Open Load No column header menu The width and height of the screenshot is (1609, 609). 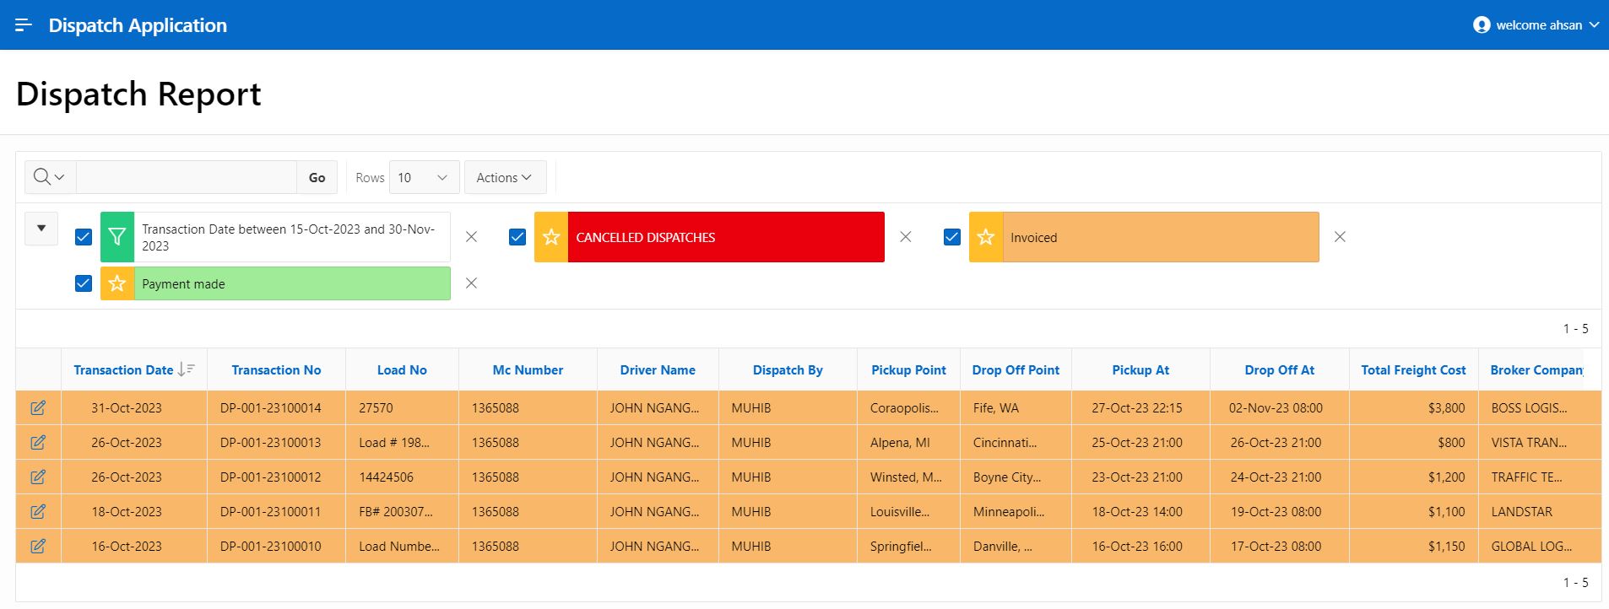[402, 369]
